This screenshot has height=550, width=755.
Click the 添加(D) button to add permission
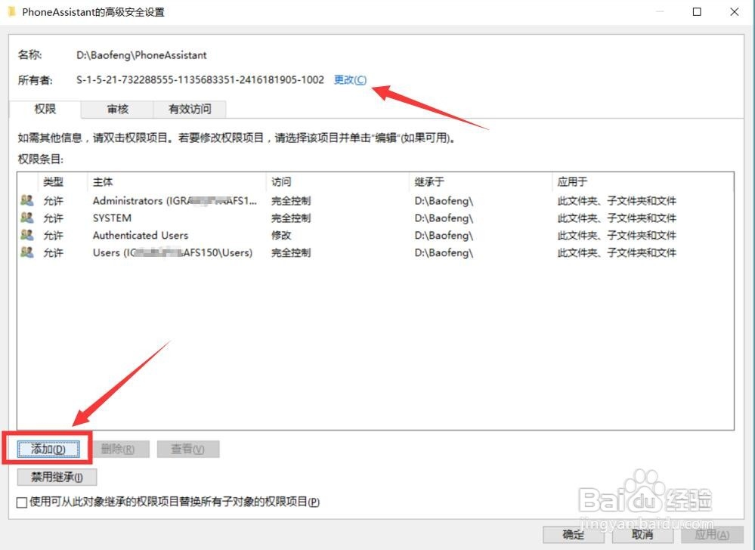47,448
